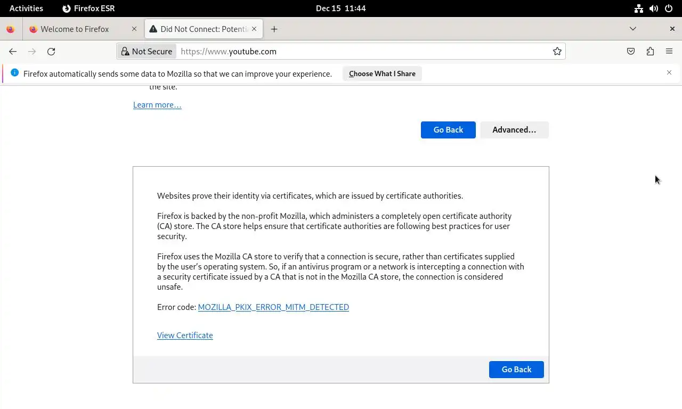The image size is (682, 409).
Task: Click the upper Go Back button
Action: [x=448, y=130]
